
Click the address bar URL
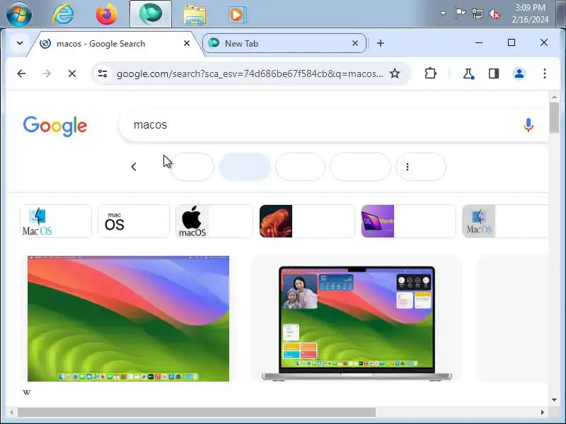point(250,73)
